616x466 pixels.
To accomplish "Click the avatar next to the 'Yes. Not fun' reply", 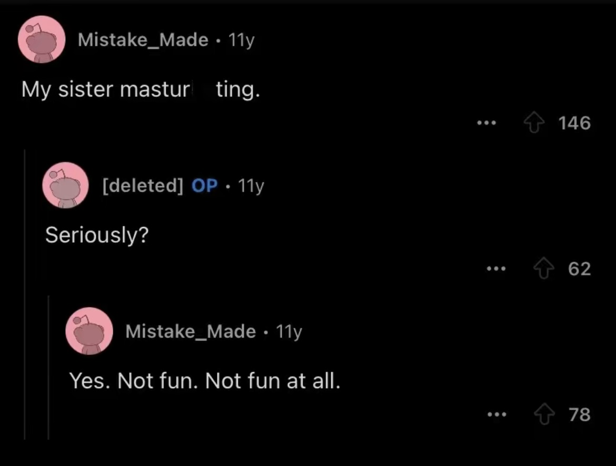I will point(89,331).
